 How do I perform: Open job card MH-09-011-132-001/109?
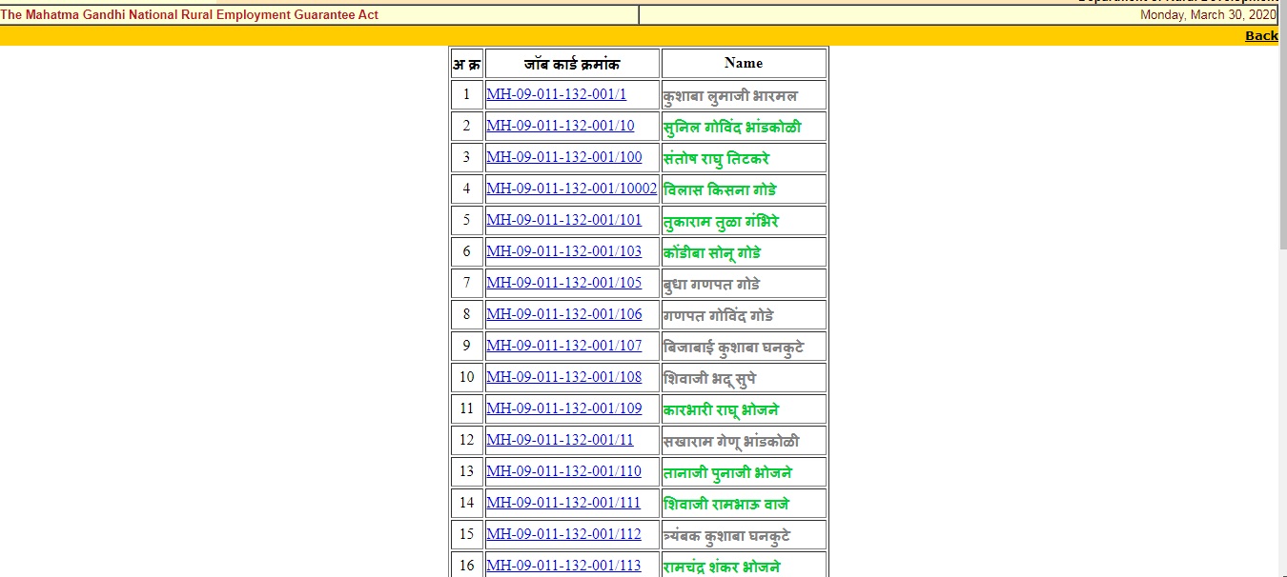point(563,408)
